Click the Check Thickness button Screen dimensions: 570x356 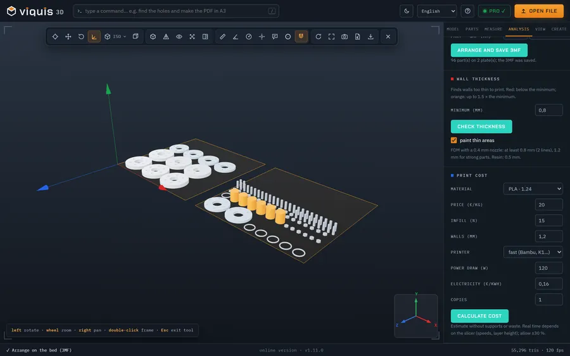[481, 127]
